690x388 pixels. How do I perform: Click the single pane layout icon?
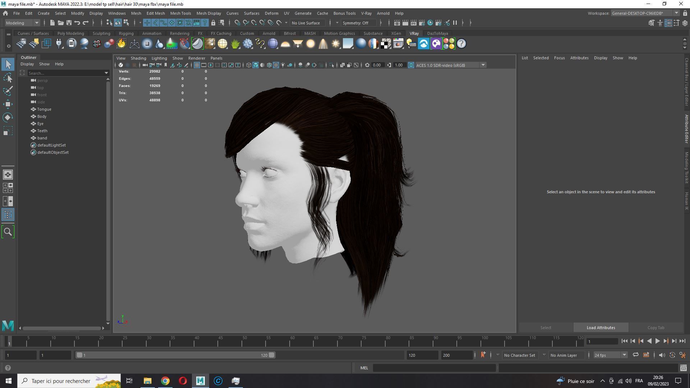click(8, 175)
